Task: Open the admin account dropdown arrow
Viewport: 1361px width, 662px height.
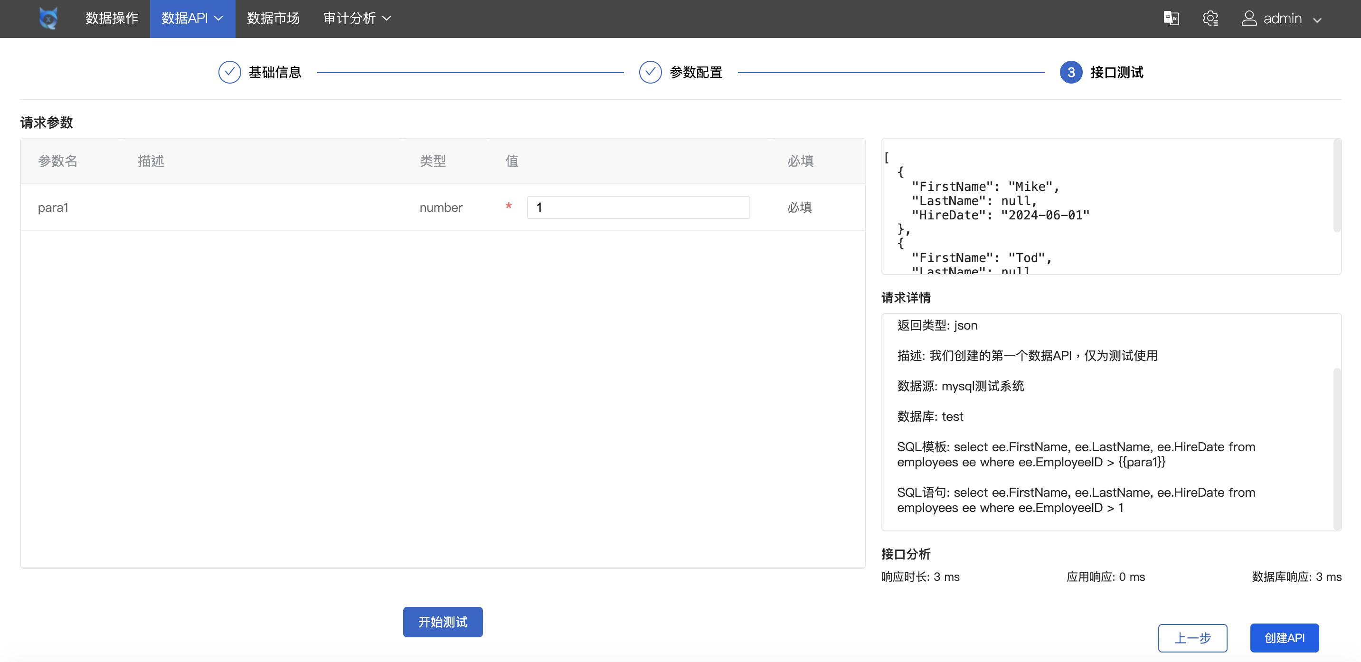Action: 1317,20
